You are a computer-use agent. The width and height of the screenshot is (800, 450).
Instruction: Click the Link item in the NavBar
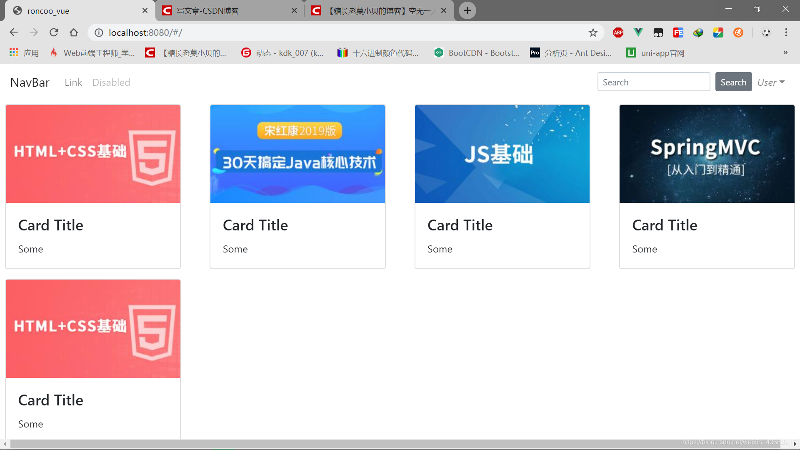coord(73,82)
